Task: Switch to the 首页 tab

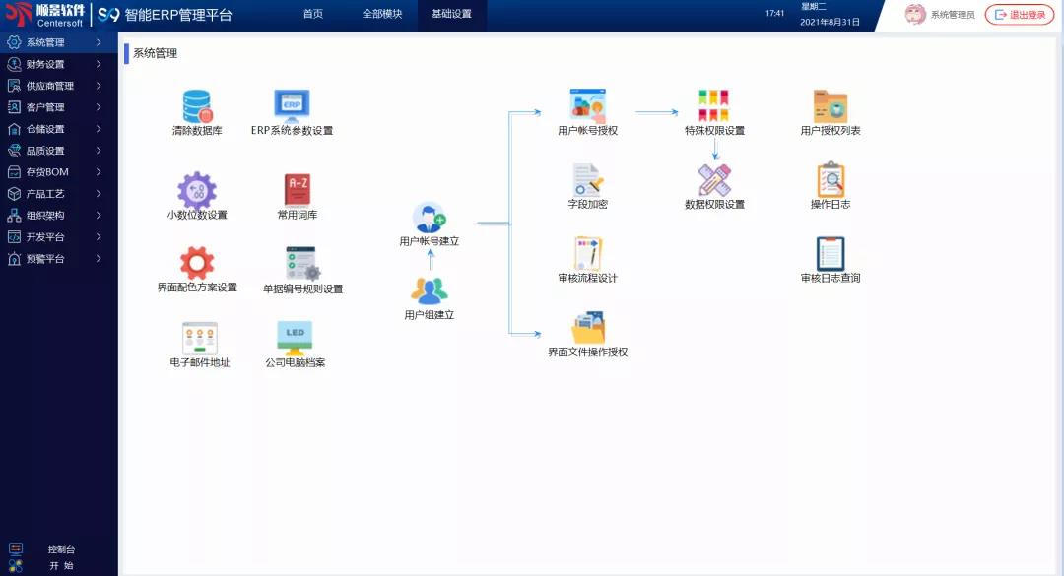Action: [x=312, y=15]
